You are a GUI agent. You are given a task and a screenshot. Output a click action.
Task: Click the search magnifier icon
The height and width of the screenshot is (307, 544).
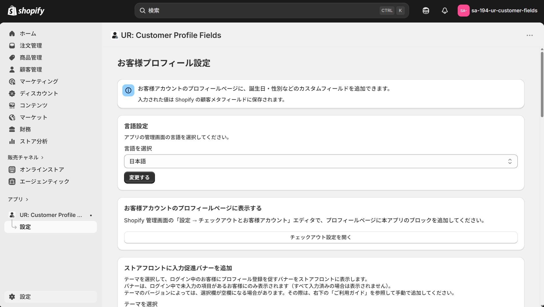pos(142,11)
